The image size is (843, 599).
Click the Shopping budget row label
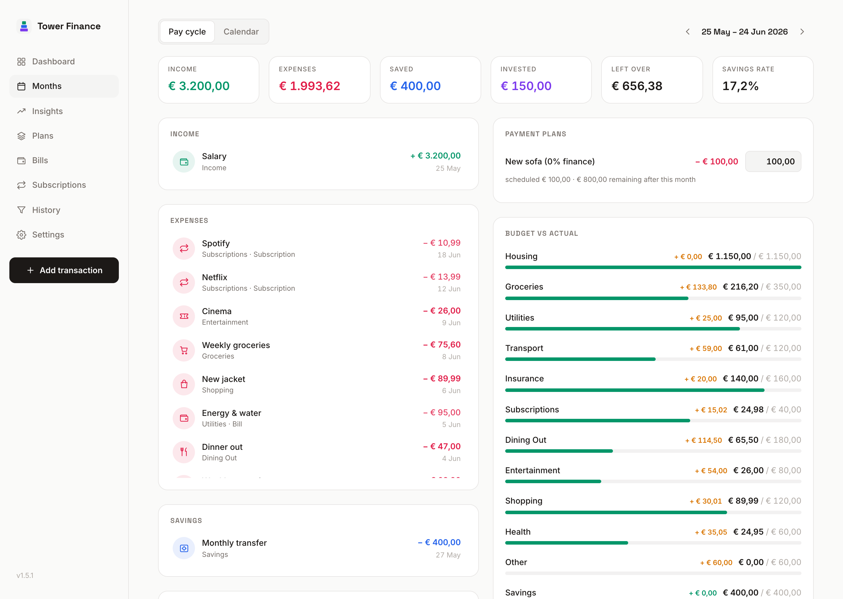point(524,501)
